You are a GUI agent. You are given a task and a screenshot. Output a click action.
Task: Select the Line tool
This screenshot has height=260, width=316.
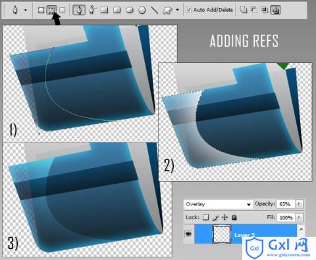(x=155, y=10)
